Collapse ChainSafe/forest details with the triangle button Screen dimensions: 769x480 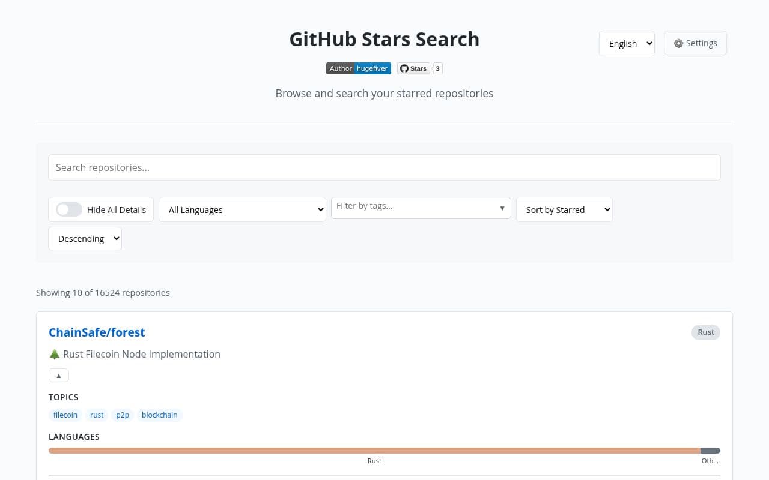pos(59,376)
